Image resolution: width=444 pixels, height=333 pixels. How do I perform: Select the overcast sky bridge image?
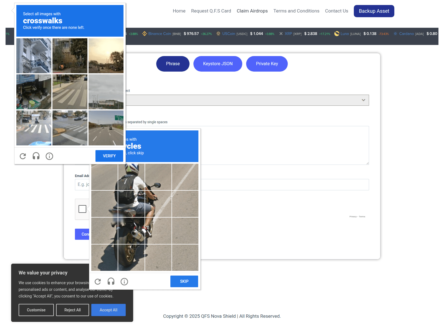106,92
